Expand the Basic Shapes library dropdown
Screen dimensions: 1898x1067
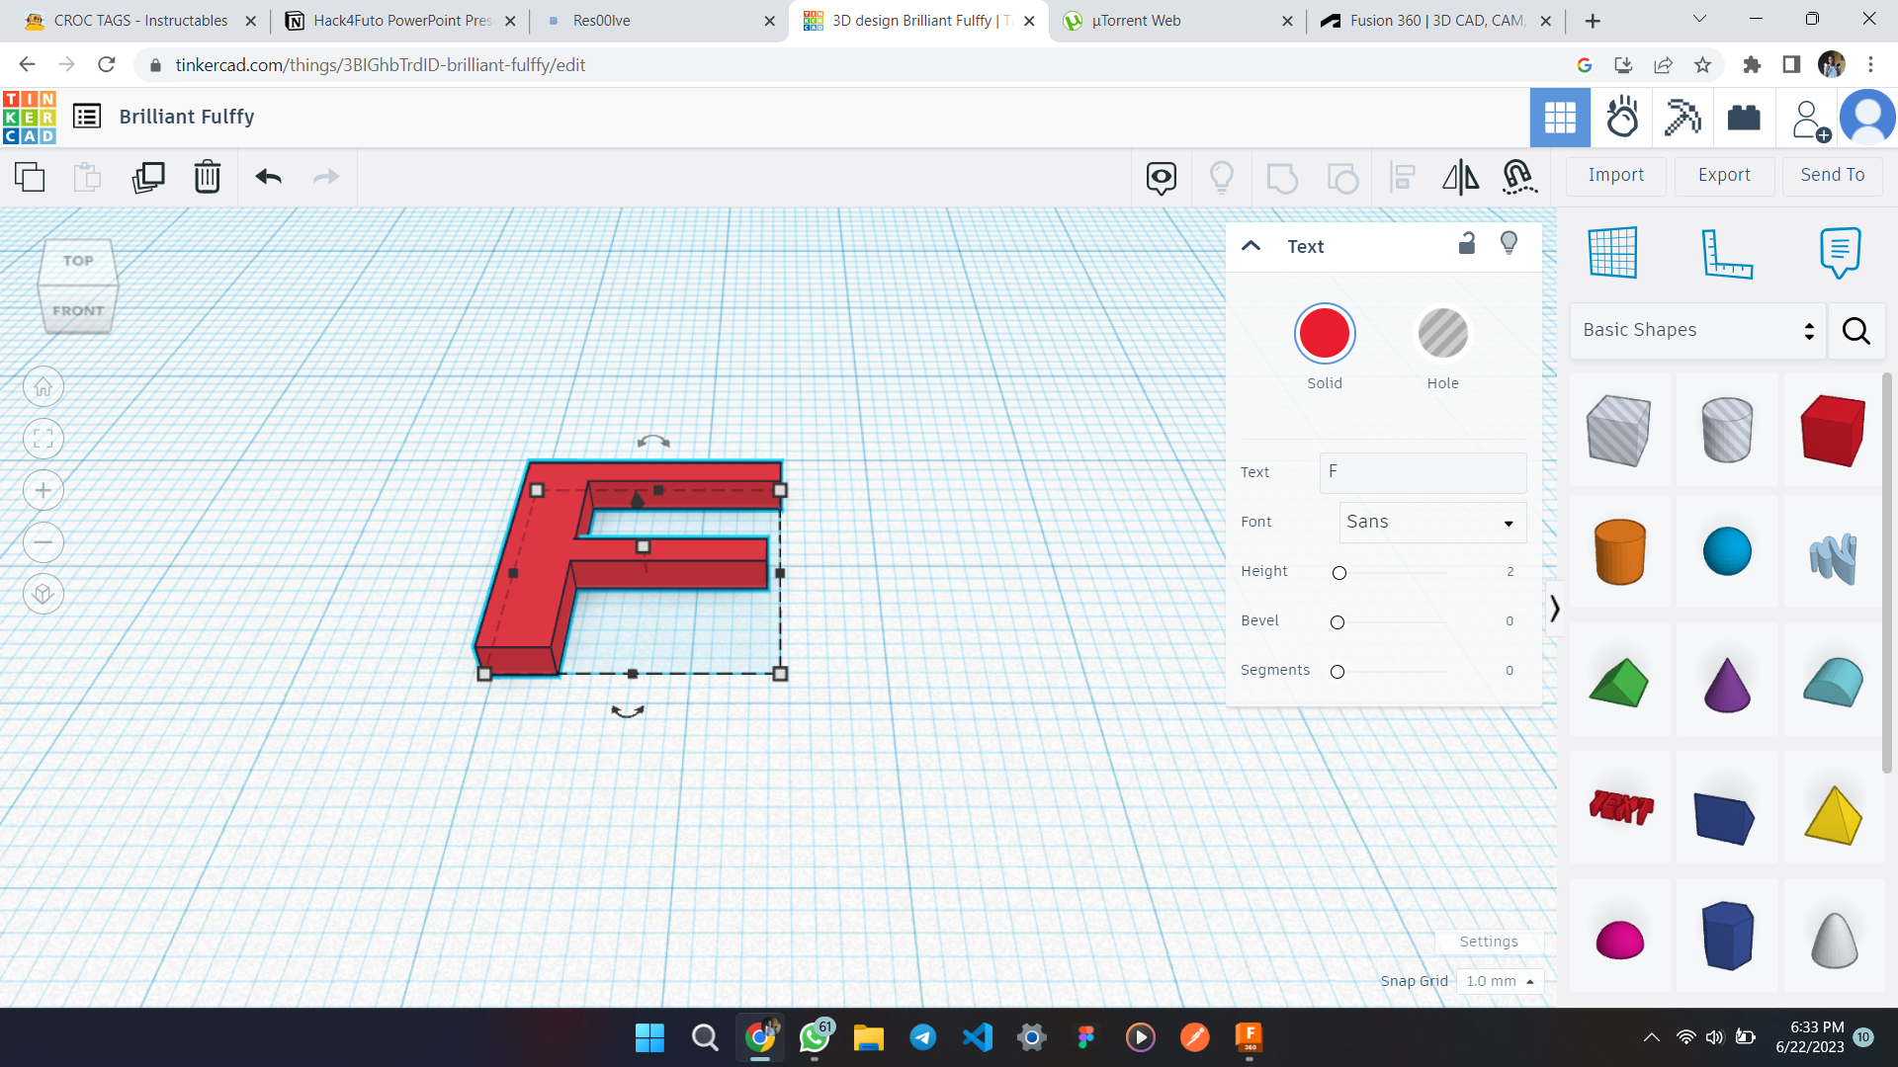(x=1698, y=330)
